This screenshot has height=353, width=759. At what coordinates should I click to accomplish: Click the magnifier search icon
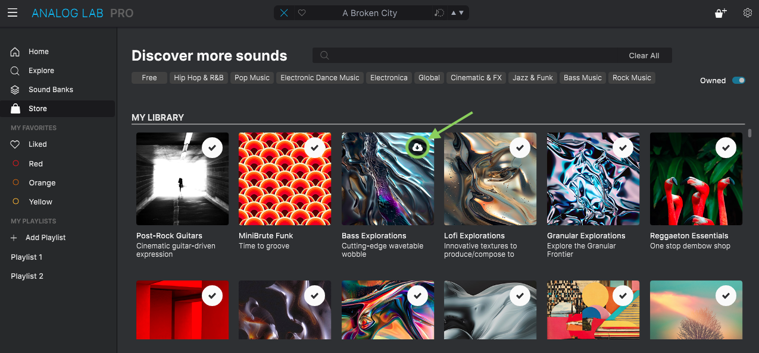pos(324,55)
